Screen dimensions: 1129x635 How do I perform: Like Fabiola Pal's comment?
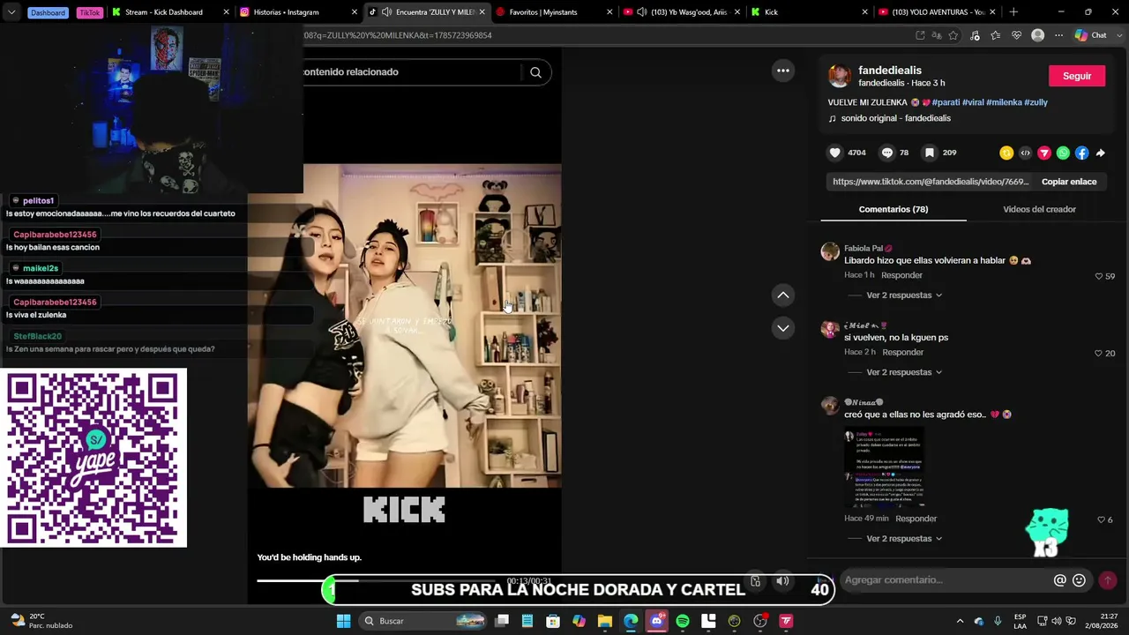[x=1099, y=276]
